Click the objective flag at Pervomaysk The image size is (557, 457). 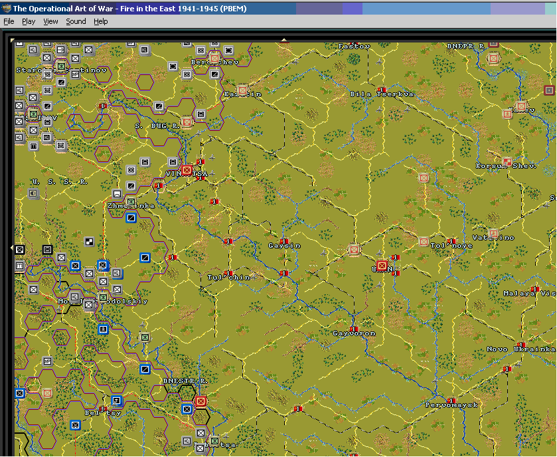(x=451, y=401)
